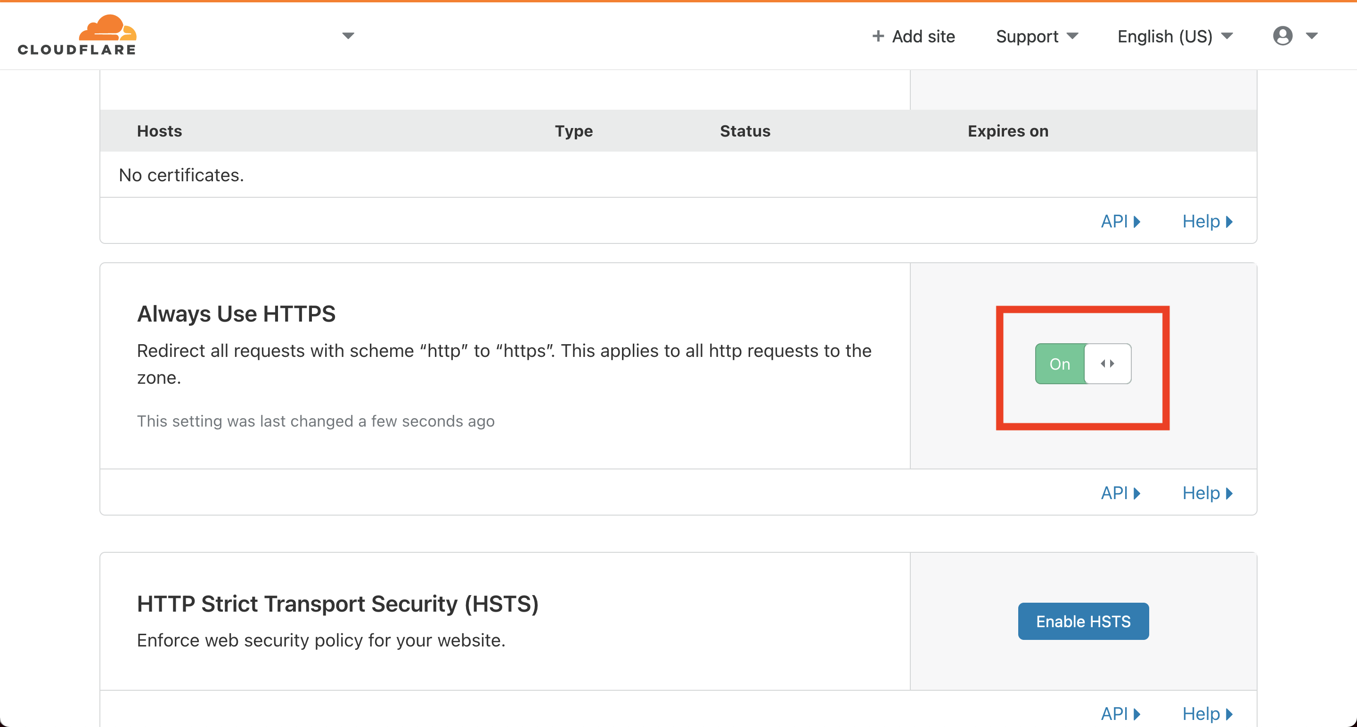Open the API link under the HSTS section

[x=1120, y=714]
